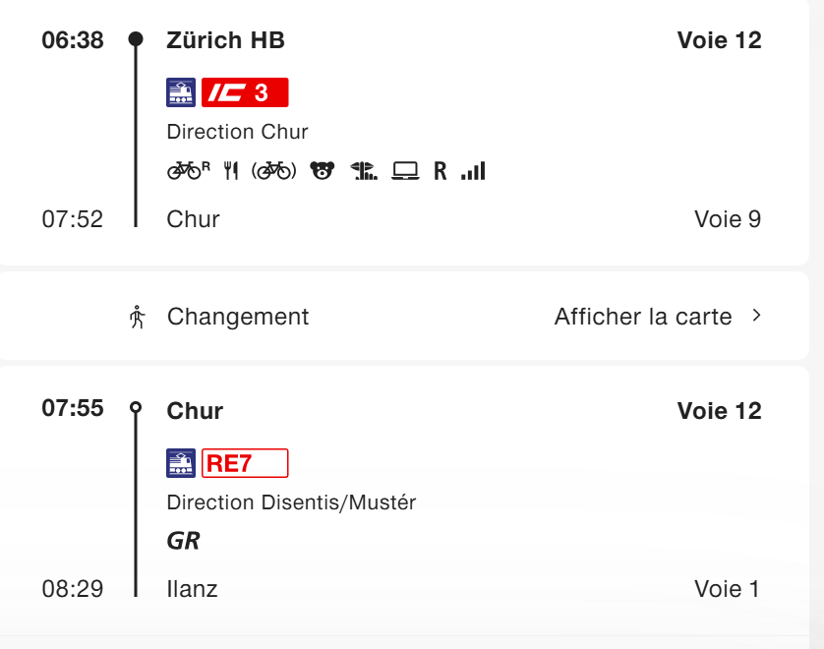
Task: Expand the chevron next to Afficher la carte
Action: point(756,316)
